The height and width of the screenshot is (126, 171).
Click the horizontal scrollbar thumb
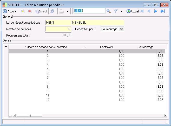tap(30, 116)
